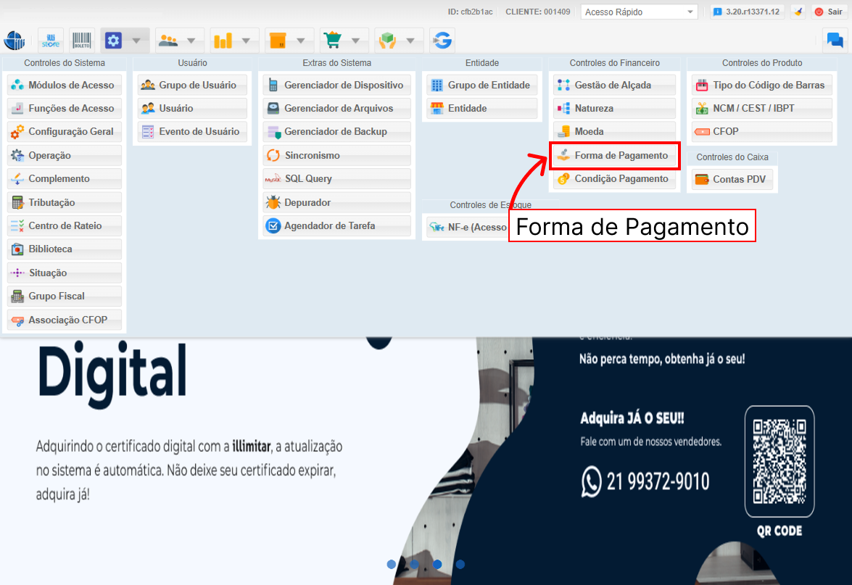Click the people group toolbar icon

point(168,40)
